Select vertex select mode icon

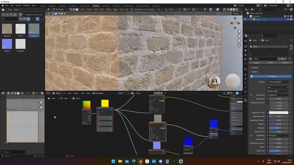point(71,10)
